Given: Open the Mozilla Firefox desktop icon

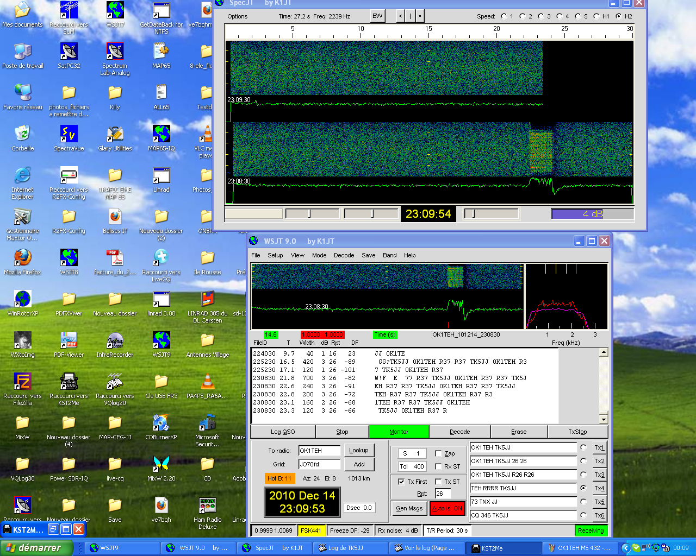Looking at the screenshot, I should [22, 262].
